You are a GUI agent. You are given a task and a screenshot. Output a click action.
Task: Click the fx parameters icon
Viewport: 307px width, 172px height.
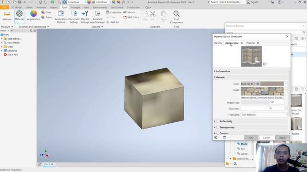123,2
